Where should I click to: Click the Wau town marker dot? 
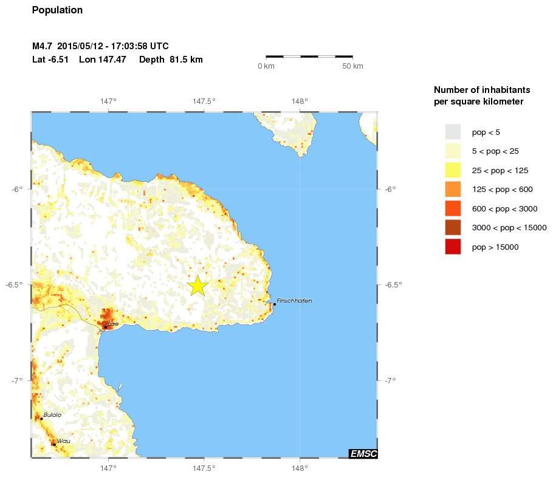pyautogui.click(x=55, y=444)
